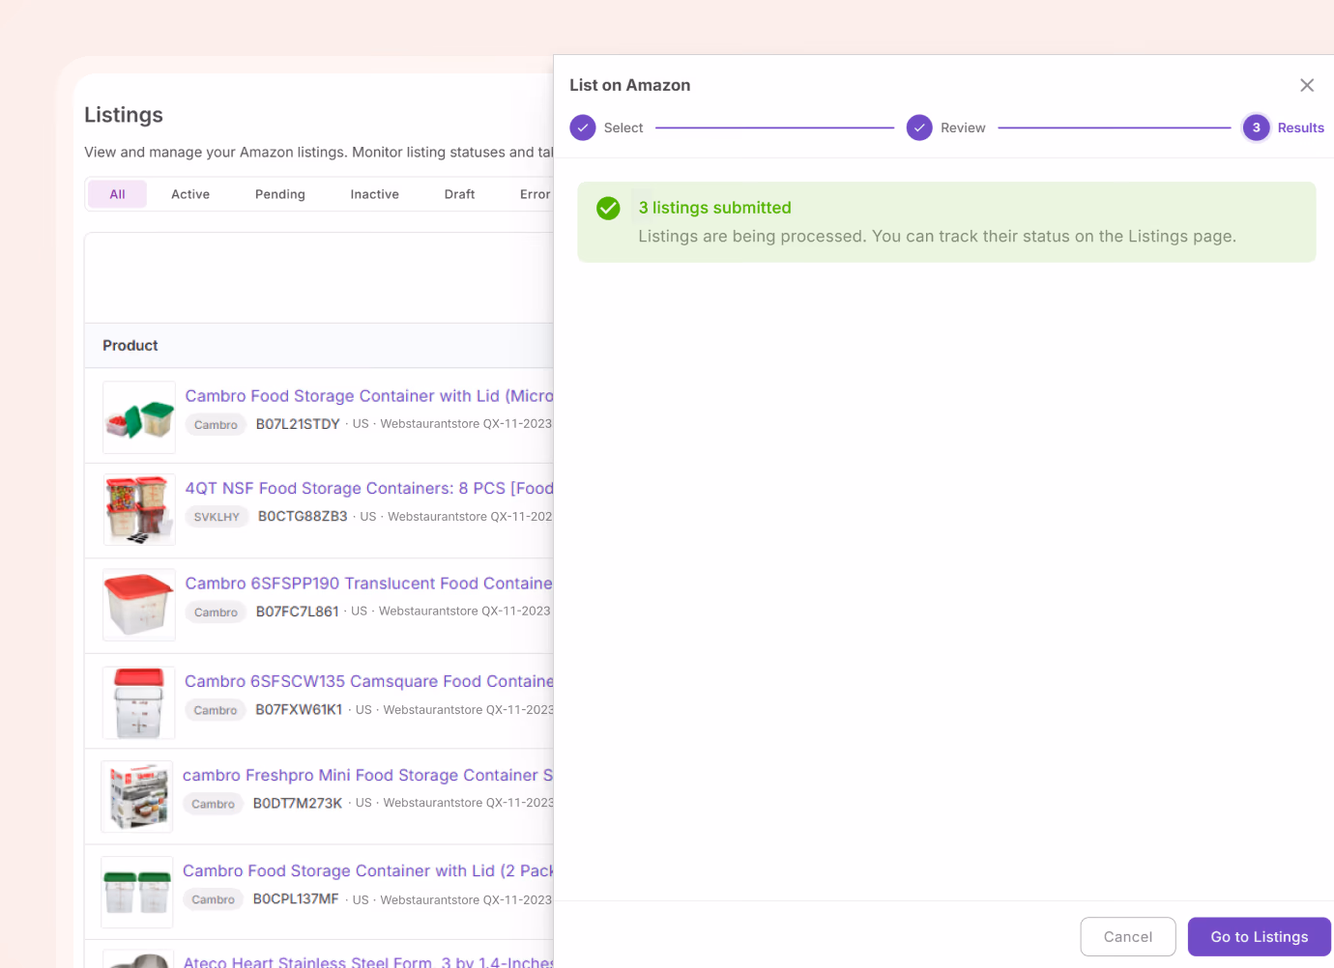Switch to the Error listings tab
1334x968 pixels.
click(535, 194)
